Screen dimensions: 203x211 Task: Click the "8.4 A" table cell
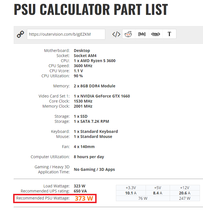(158, 193)
